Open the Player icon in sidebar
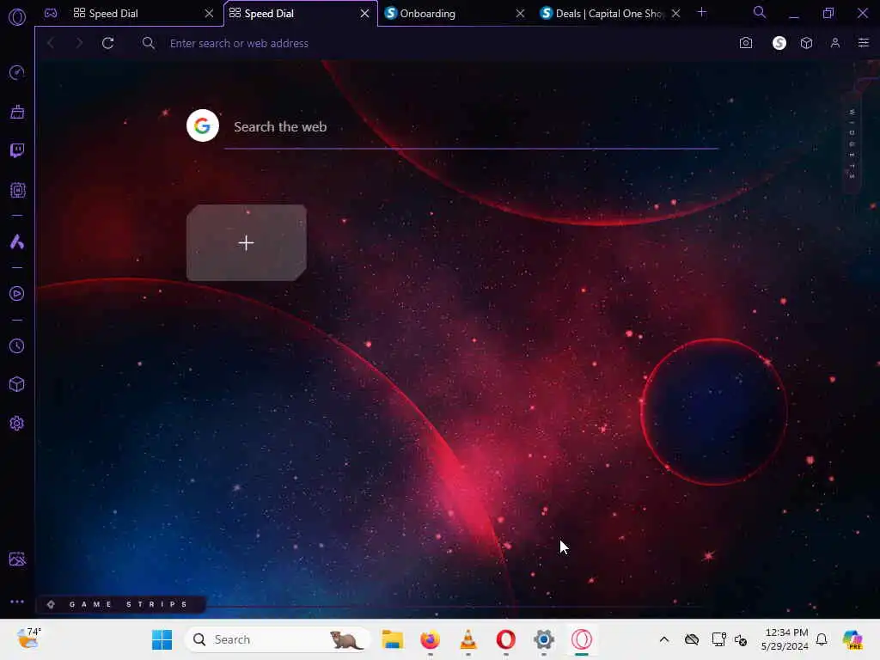Viewport: 880px width, 660px height. [x=17, y=294]
